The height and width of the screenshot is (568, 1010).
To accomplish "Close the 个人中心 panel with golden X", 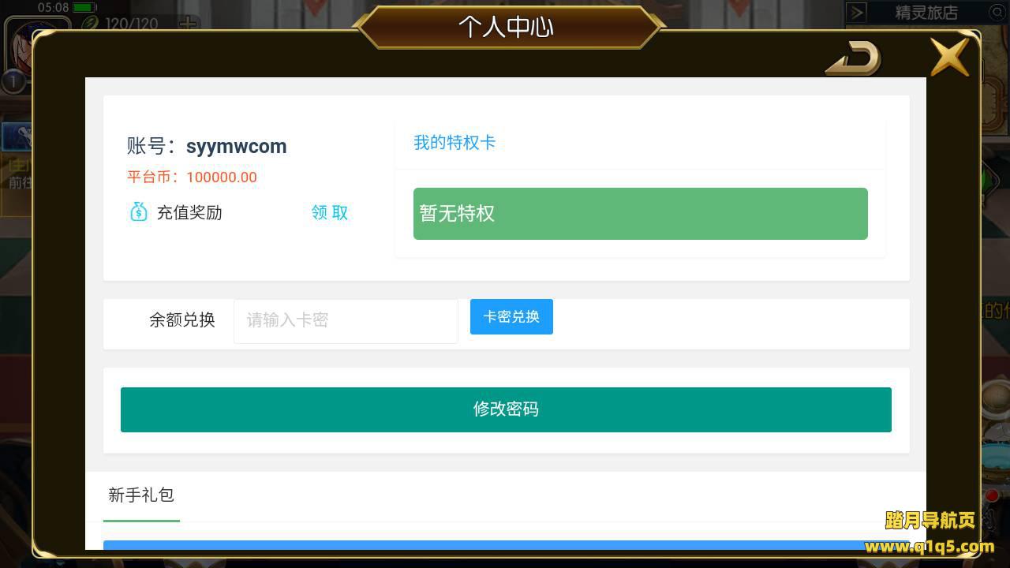I will tap(949, 56).
